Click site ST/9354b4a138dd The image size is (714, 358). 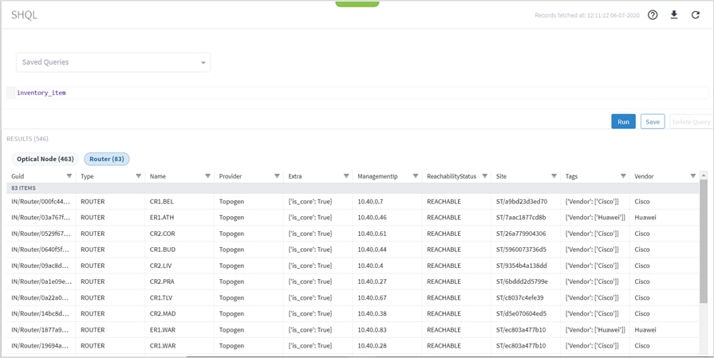(522, 266)
